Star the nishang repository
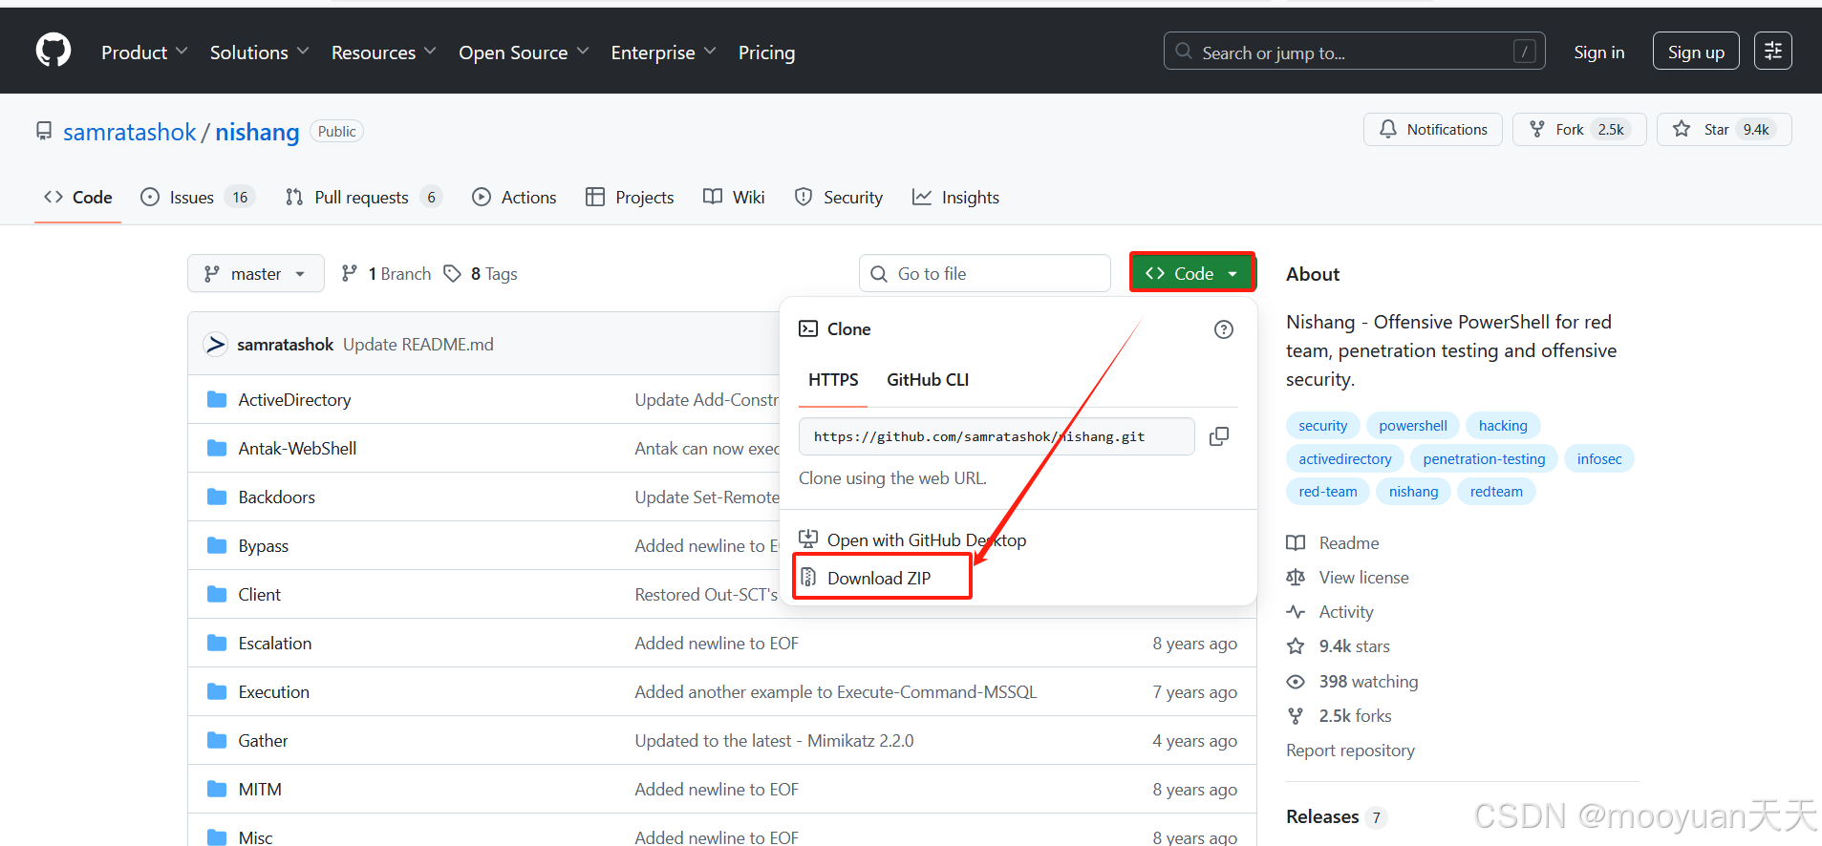This screenshot has height=846, width=1822. point(1725,130)
